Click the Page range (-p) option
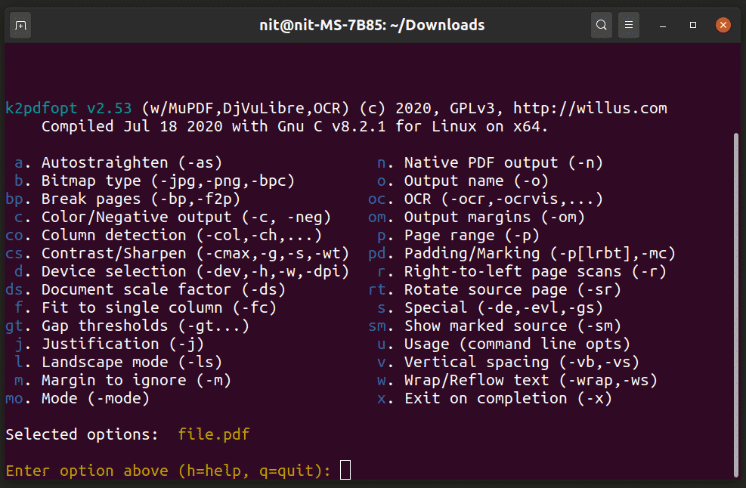This screenshot has width=746, height=488. pyautogui.click(x=472, y=235)
